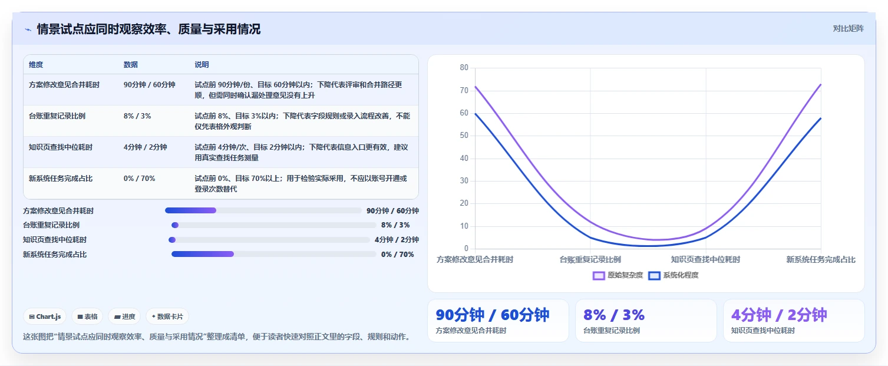Click the 台账重复记录比例 progress bar
This screenshot has height=366, width=888.
(274, 225)
